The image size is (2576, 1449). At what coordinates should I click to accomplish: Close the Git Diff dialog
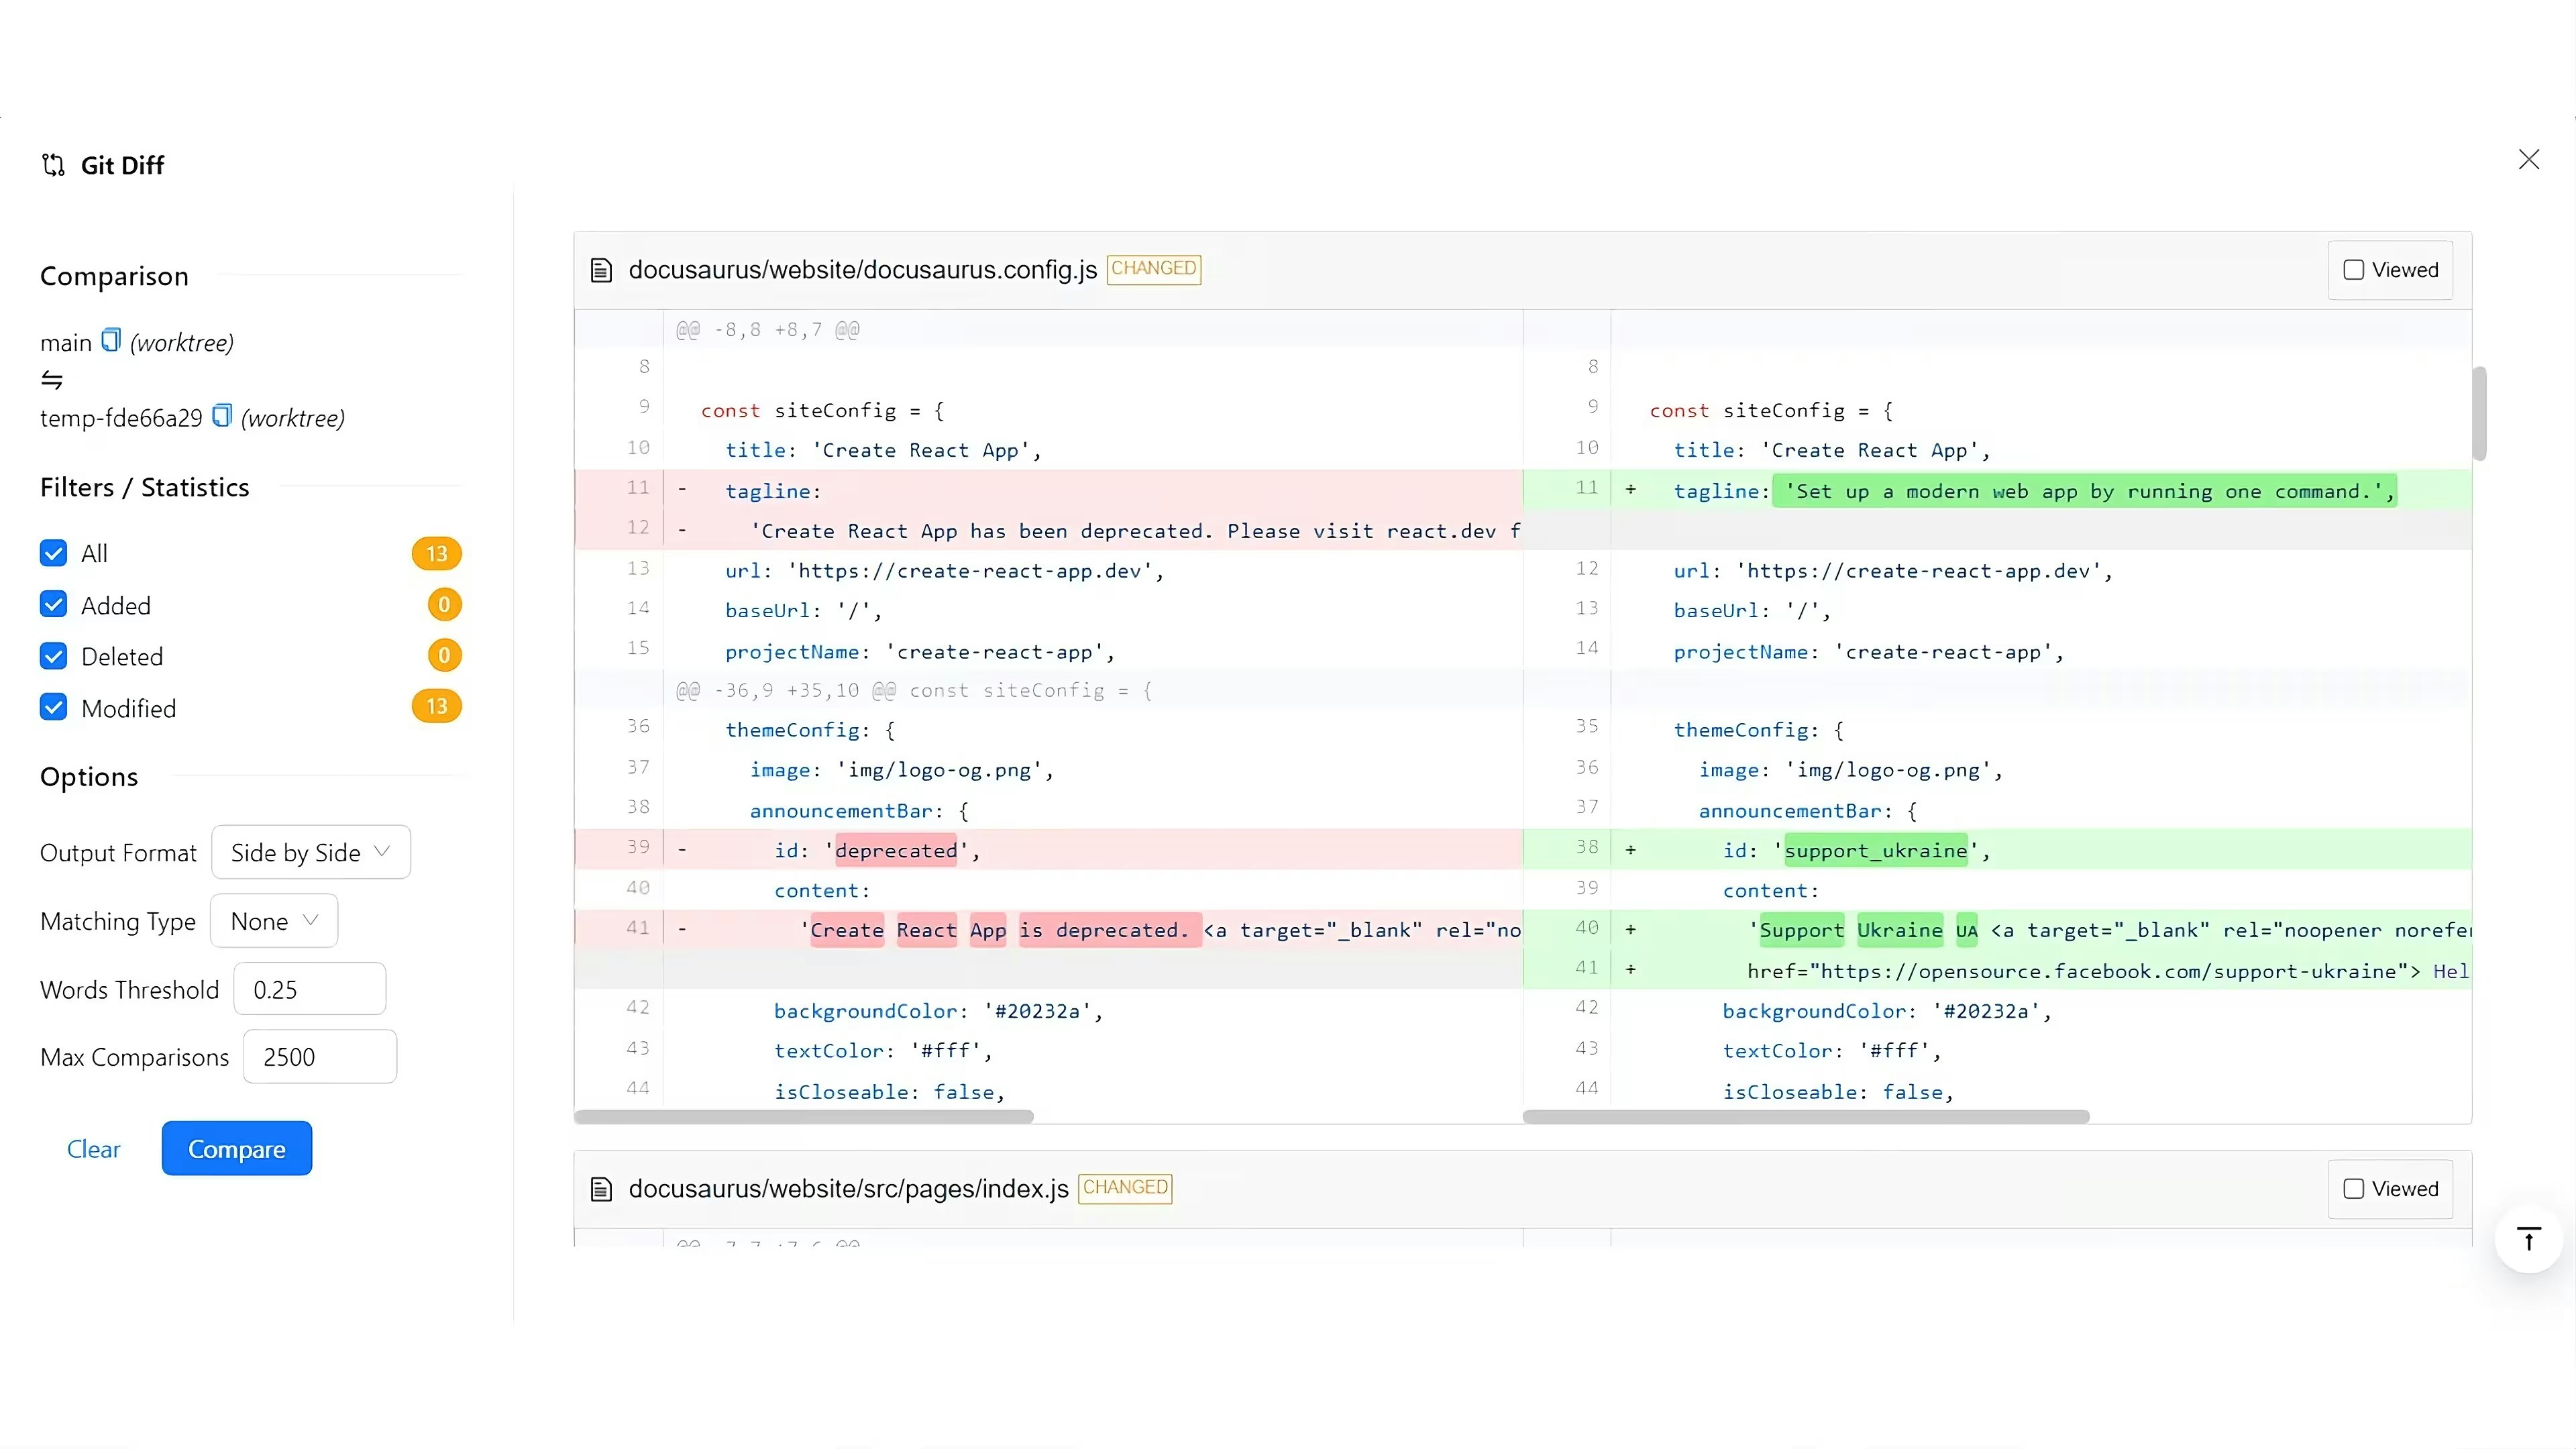2528,160
